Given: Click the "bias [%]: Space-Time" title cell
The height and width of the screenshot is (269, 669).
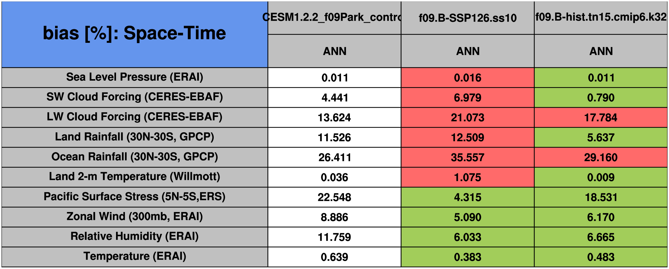Looking at the screenshot, I should point(134,33).
